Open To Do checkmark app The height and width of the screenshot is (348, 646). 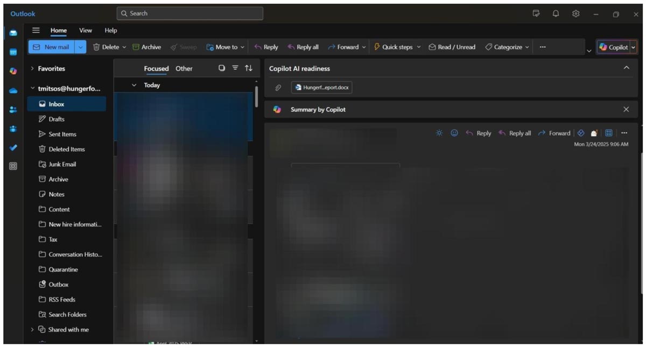(x=13, y=147)
